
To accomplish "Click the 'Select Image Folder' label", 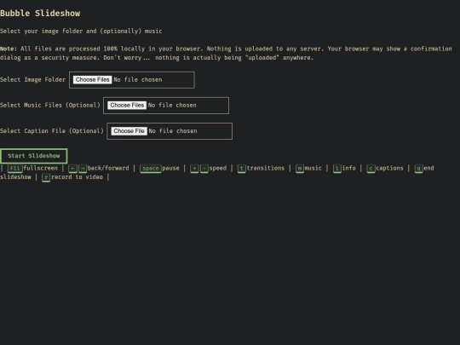I will click(33, 80).
